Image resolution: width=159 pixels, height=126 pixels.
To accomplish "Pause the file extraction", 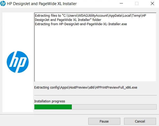I will (104, 121).
